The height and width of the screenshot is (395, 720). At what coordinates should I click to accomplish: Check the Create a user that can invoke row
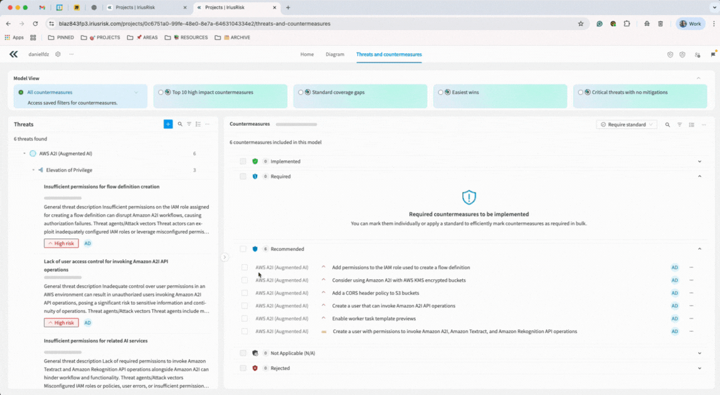tap(245, 305)
